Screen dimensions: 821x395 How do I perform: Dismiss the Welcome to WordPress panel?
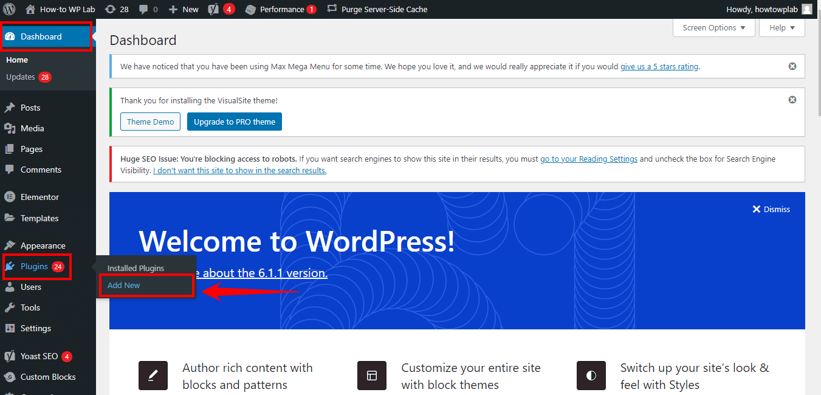(x=771, y=209)
